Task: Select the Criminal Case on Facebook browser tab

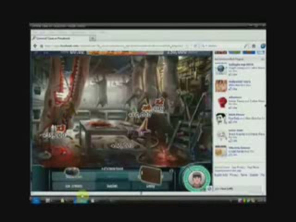Action: pos(60,39)
